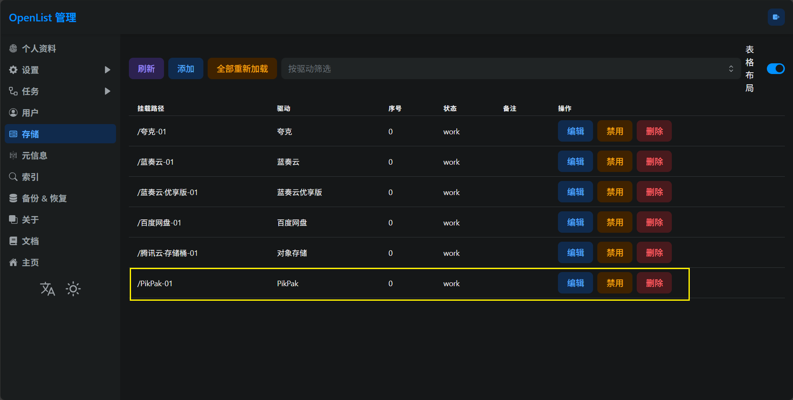Sort by clicking the 挂载路径 column header
Image resolution: width=793 pixels, height=400 pixels.
pos(151,109)
